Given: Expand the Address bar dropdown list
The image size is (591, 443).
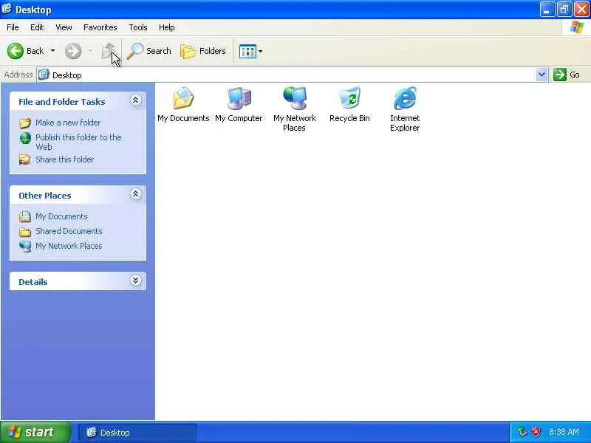Looking at the screenshot, I should 542,75.
